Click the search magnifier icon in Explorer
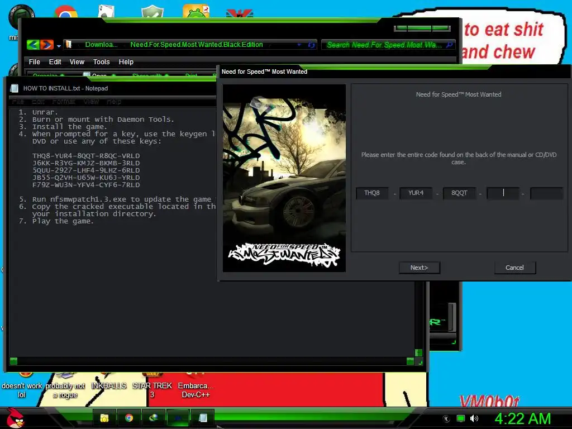The image size is (572, 429). (450, 45)
